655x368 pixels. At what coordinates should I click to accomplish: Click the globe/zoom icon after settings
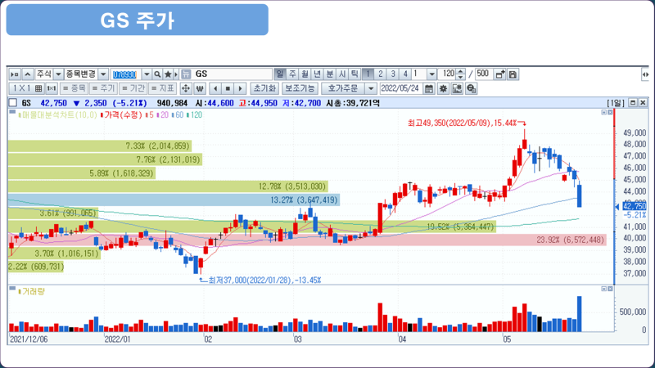pos(472,88)
